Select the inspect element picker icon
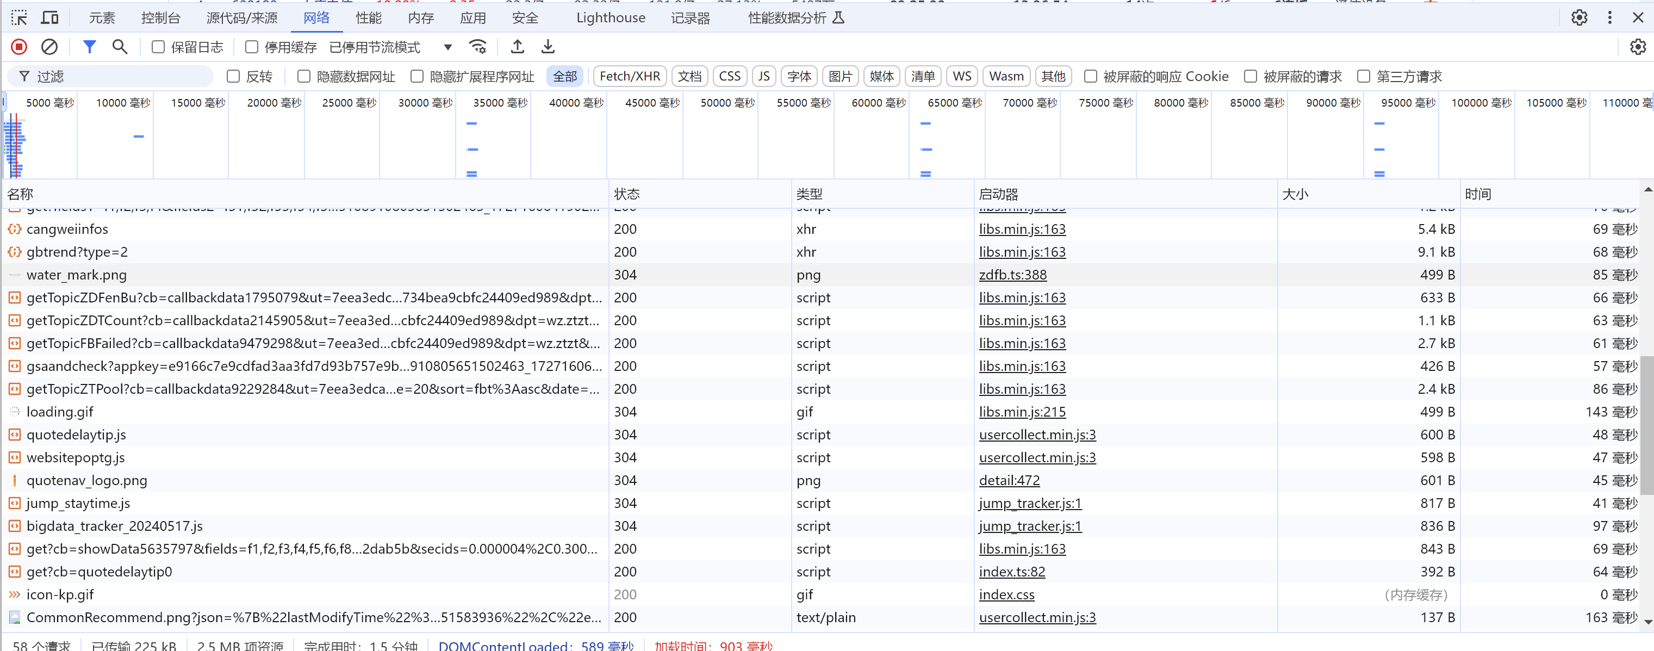This screenshot has width=1654, height=651. point(19,17)
